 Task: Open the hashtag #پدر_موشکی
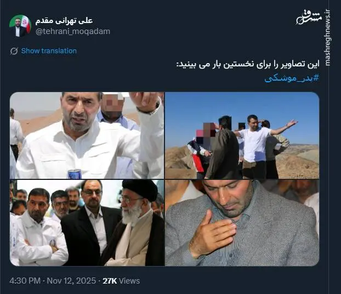(x=292, y=78)
